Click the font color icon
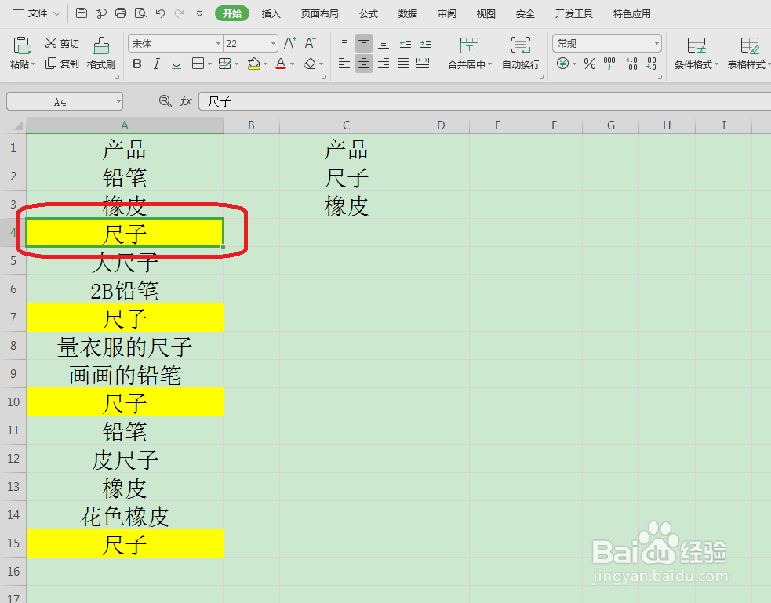Viewport: 771px width, 603px height. click(281, 64)
